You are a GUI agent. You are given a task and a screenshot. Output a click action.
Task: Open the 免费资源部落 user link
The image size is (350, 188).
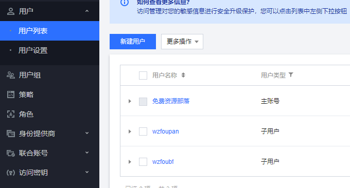pyautogui.click(x=171, y=101)
